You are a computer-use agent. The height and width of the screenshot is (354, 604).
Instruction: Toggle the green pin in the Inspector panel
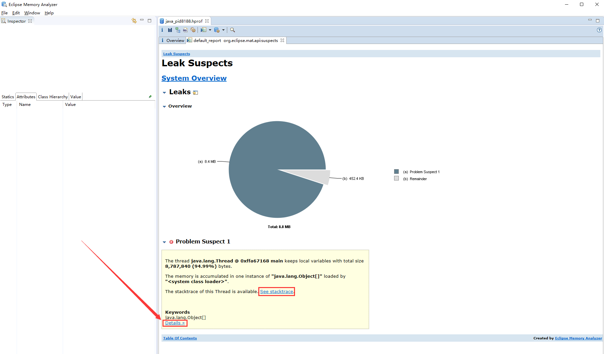point(150,97)
